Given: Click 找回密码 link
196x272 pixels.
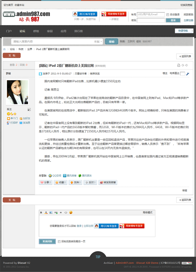Looking at the screenshot, I should pos(188,15).
